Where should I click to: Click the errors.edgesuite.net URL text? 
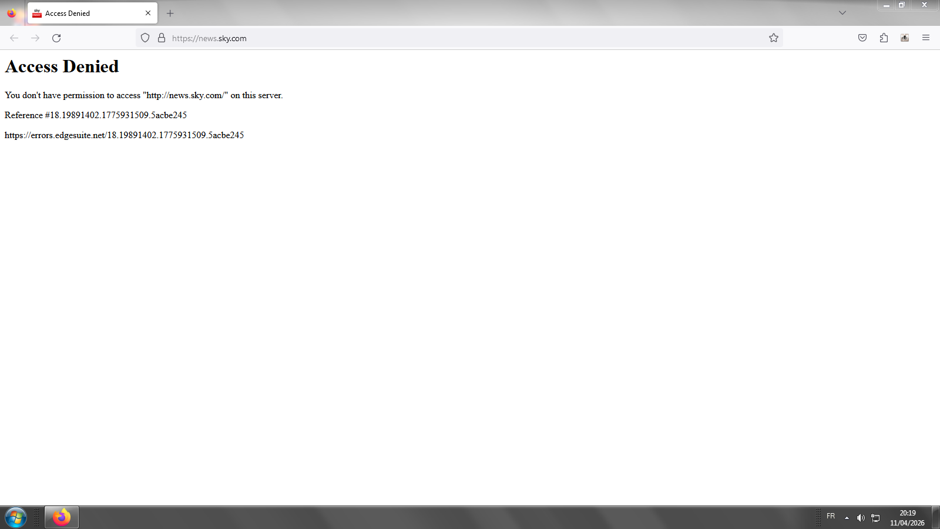pyautogui.click(x=124, y=135)
